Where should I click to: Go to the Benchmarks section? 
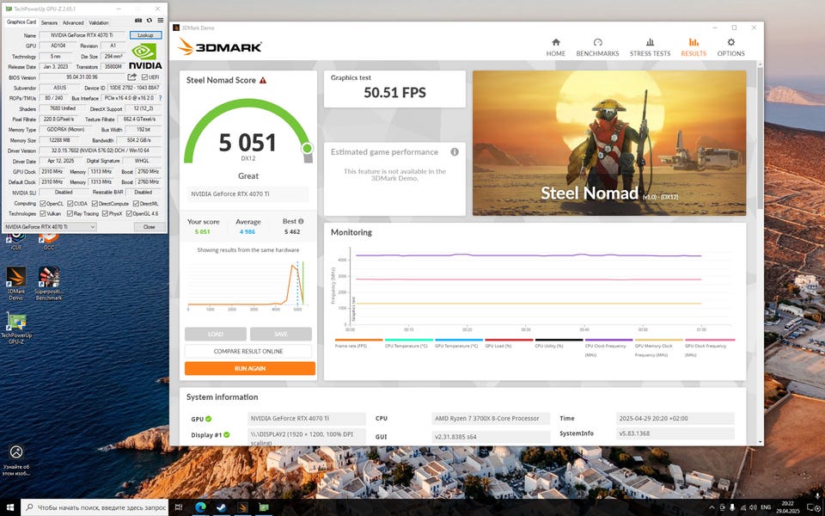pos(597,47)
